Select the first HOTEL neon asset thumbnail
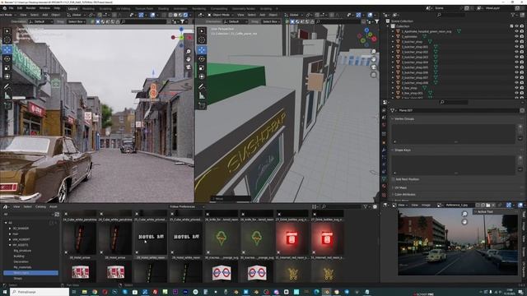The height and width of the screenshot is (296, 527). 151,238
